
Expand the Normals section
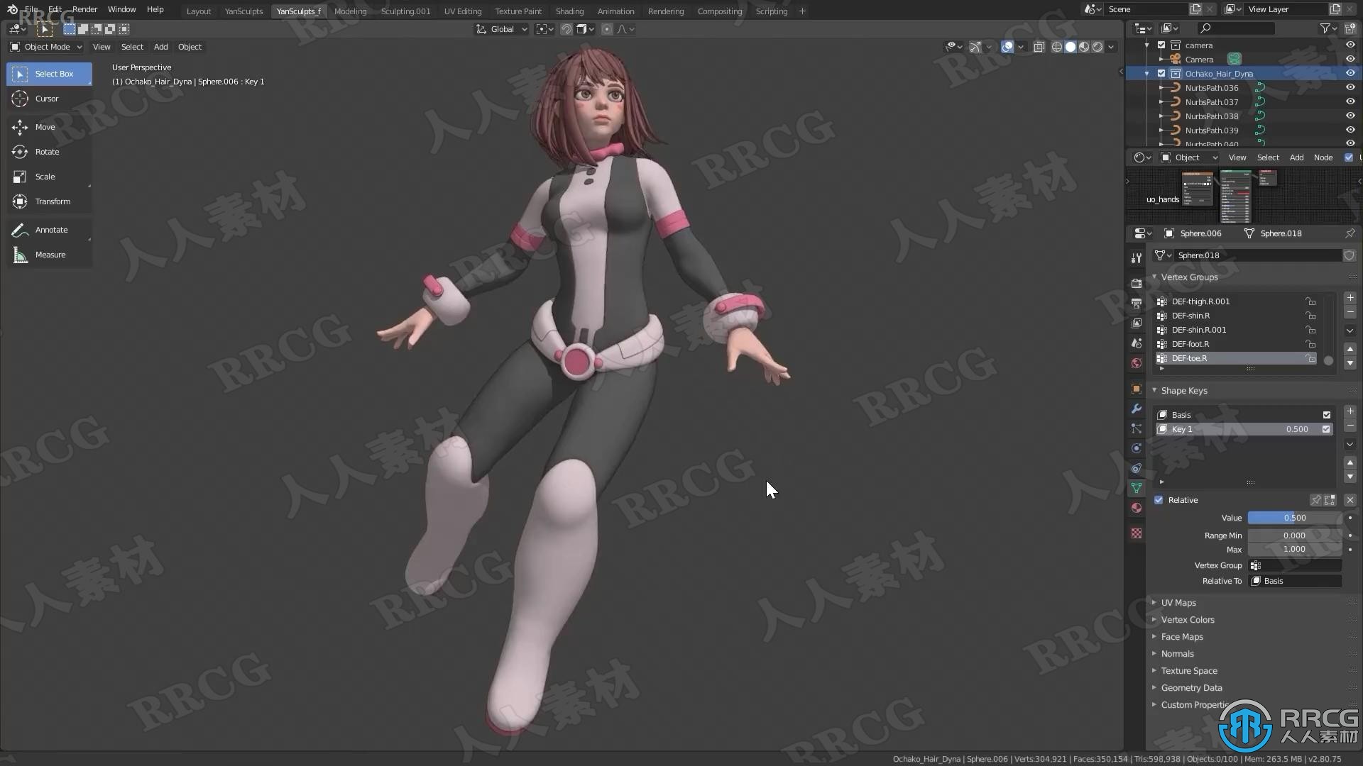point(1176,653)
